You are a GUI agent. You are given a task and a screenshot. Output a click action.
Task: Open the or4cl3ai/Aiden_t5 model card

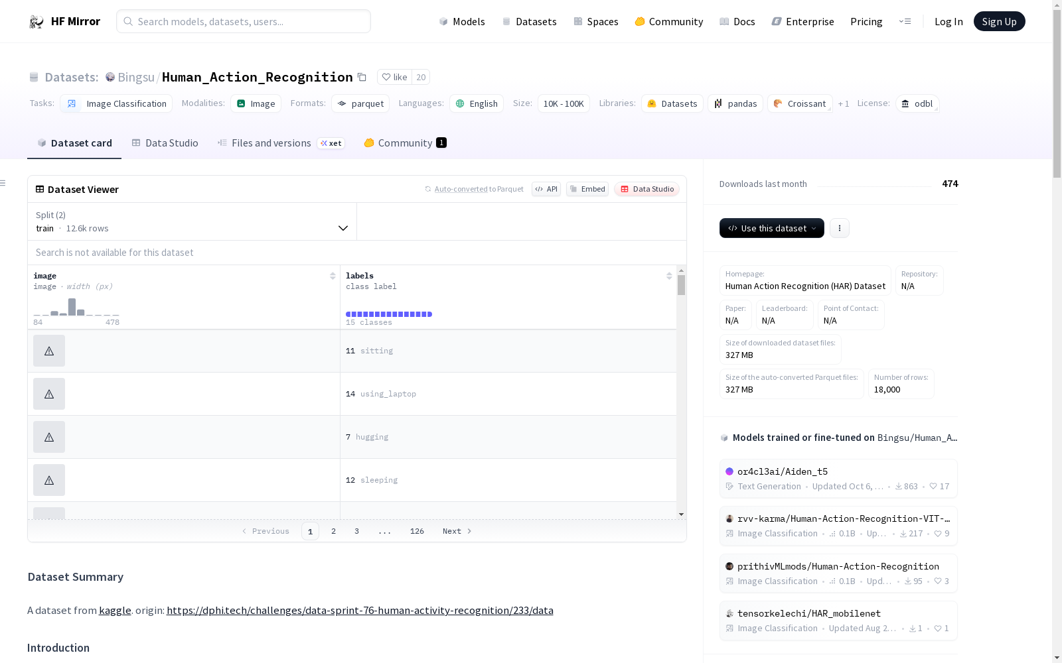(x=838, y=479)
